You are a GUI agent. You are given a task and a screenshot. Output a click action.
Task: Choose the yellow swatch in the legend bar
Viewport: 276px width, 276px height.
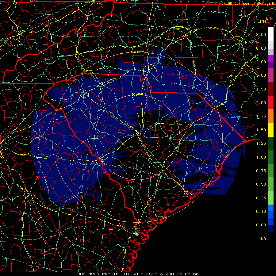(271, 130)
